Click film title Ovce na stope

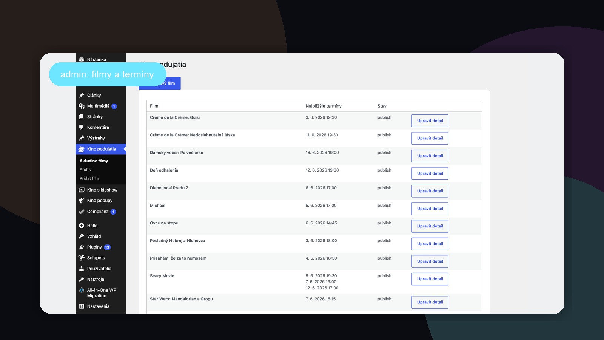164,223
